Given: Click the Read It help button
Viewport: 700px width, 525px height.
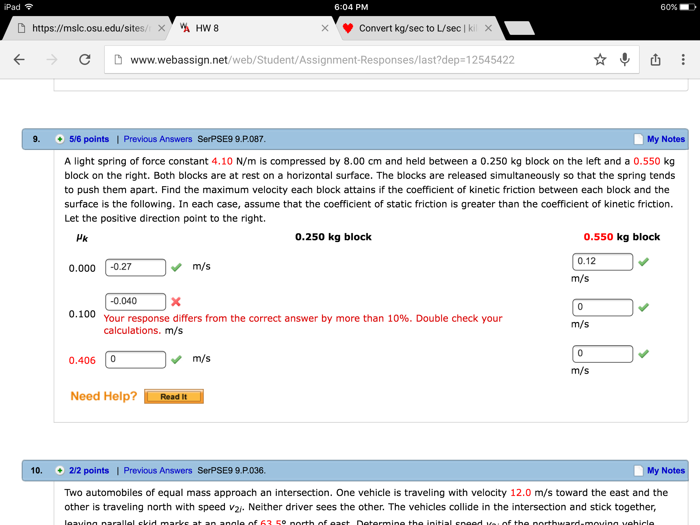Looking at the screenshot, I should pos(174,396).
